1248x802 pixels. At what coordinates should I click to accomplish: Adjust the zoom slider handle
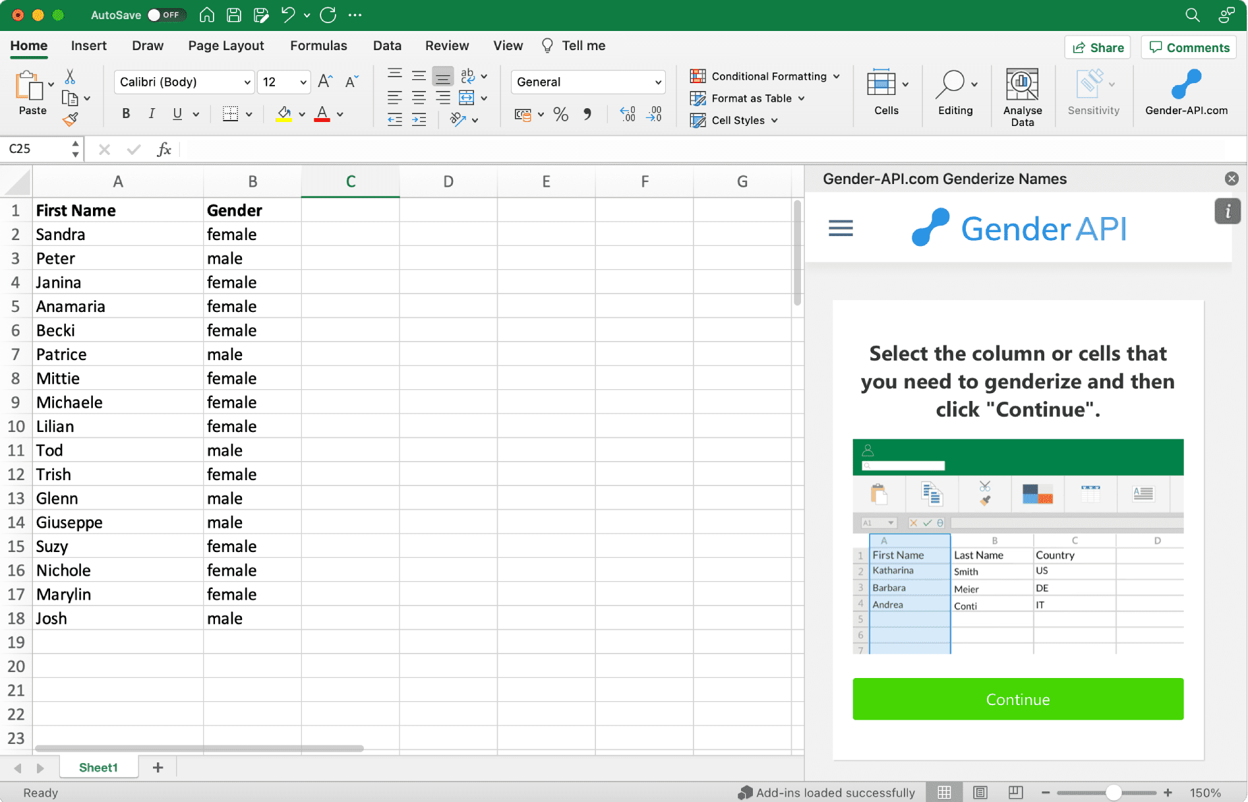click(x=1114, y=792)
